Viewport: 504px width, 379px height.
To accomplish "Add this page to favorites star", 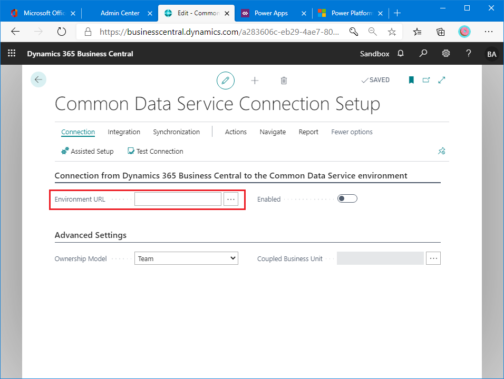I will pos(392,32).
